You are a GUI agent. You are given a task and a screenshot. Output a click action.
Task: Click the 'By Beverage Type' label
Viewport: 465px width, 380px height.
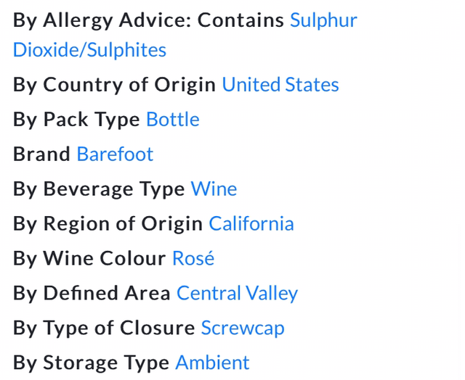click(x=99, y=189)
